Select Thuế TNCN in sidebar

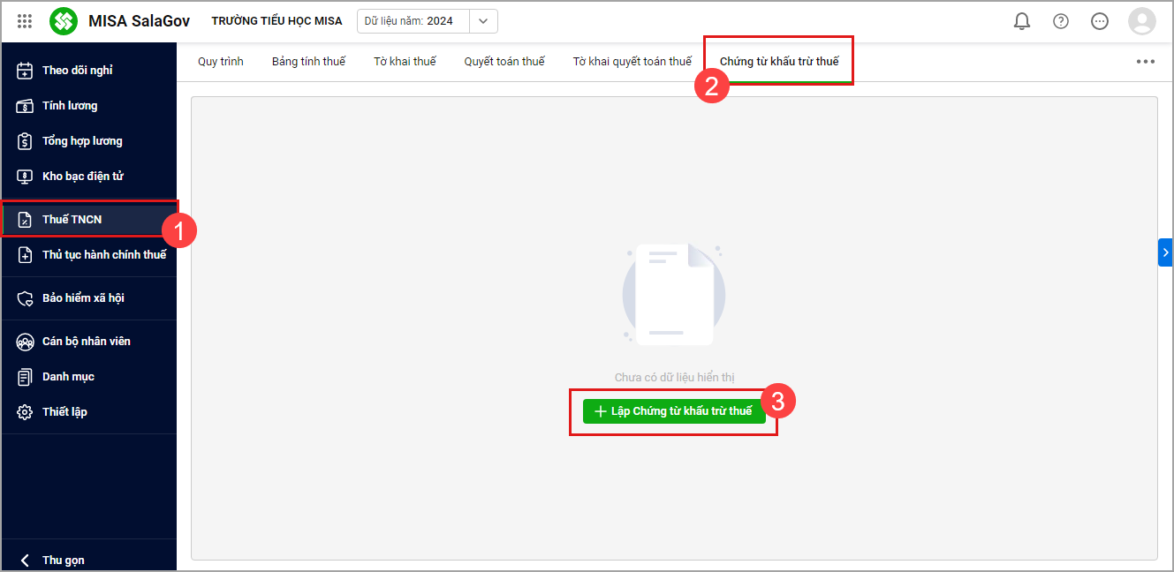(x=72, y=220)
